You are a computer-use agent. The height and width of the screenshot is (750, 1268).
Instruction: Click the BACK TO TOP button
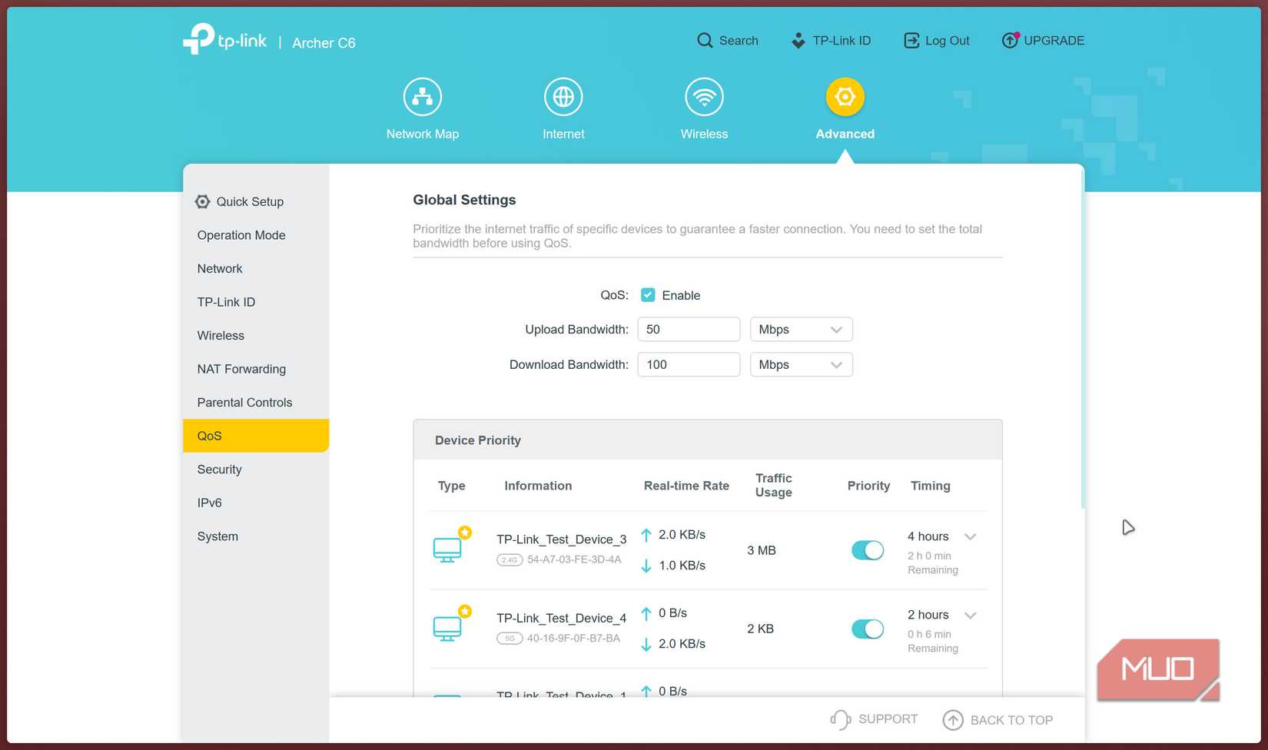pyautogui.click(x=998, y=720)
